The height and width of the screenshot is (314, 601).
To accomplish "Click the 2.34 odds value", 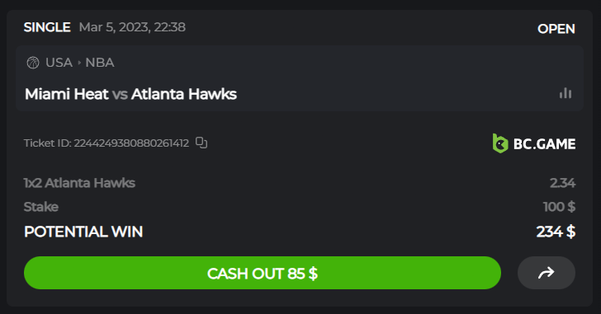I will click(x=563, y=183).
